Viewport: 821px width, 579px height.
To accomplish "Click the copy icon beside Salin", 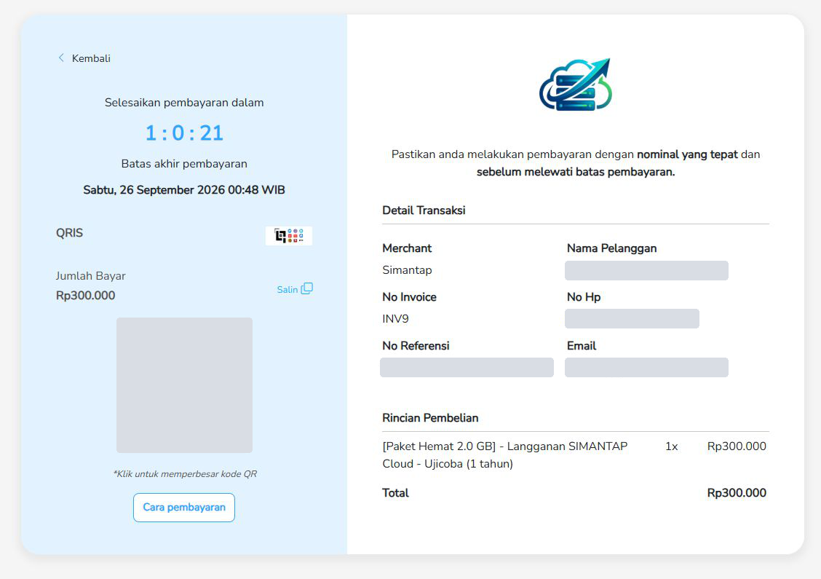I will 307,288.
